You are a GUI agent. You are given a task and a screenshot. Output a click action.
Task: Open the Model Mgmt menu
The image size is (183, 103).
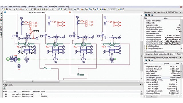pyautogui.click(x=53, y=7)
